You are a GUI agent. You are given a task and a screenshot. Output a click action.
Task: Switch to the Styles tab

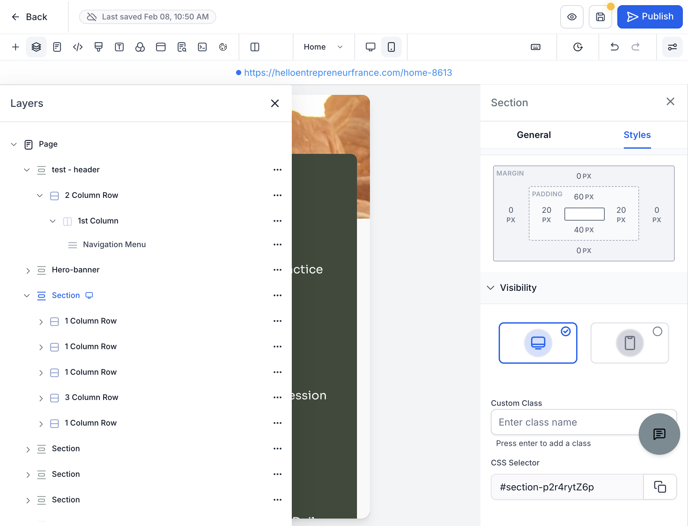click(x=637, y=135)
